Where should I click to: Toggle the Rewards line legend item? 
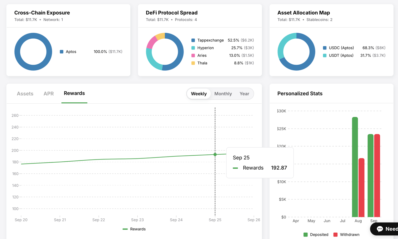coord(134,229)
